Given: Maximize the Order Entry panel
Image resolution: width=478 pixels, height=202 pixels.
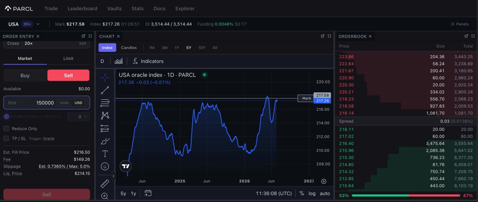Looking at the screenshot, I should coord(90,36).
